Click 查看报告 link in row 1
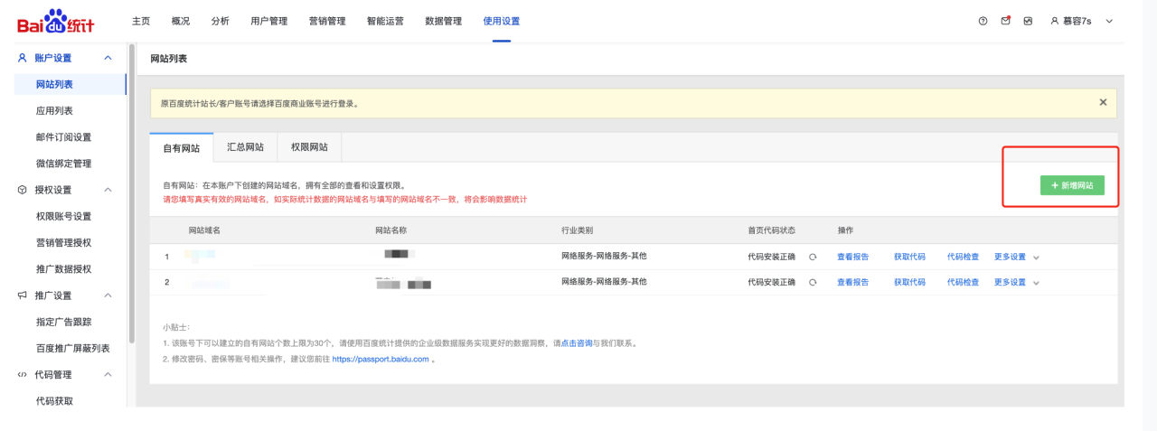 [852, 257]
